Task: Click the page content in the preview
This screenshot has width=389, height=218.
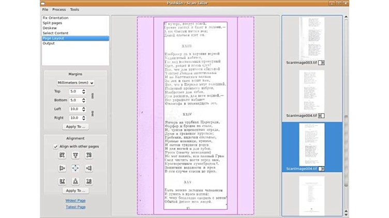Action: 196,115
